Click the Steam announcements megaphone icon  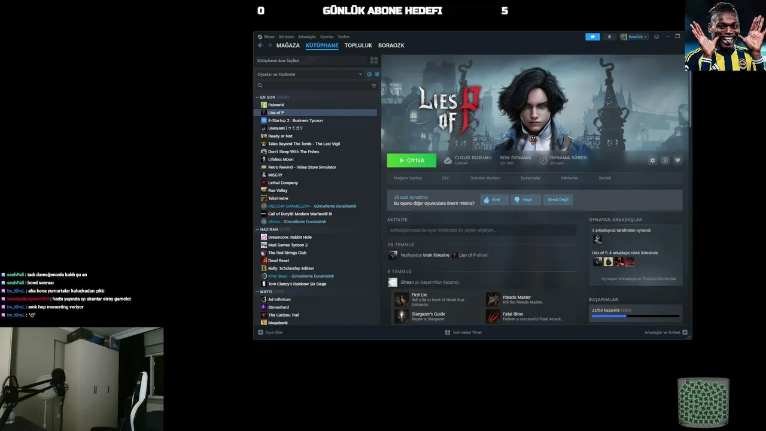[592, 37]
